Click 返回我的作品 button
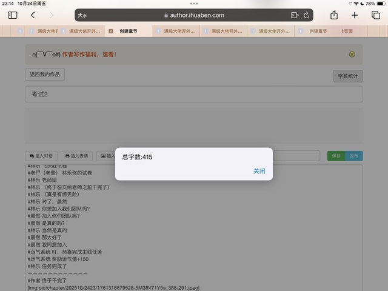The height and width of the screenshot is (291, 388). coord(45,75)
